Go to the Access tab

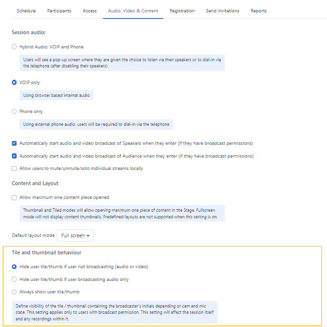click(x=90, y=10)
